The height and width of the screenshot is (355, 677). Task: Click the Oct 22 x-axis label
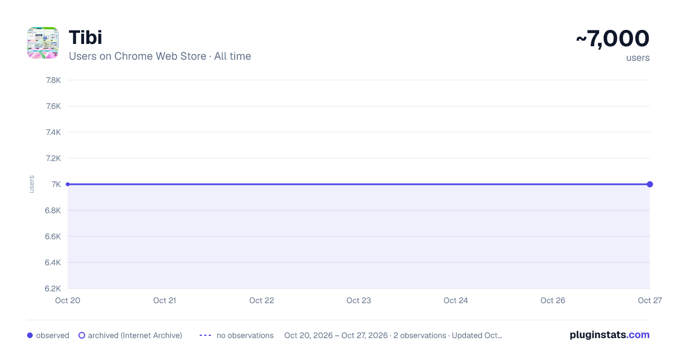(262, 301)
